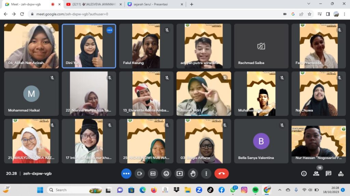Raise hand in the meeting
This screenshot has width=350, height=196.
[x=193, y=174]
